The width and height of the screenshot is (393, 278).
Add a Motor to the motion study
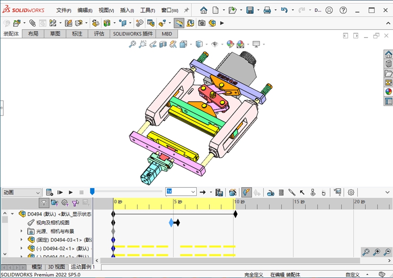click(270, 192)
